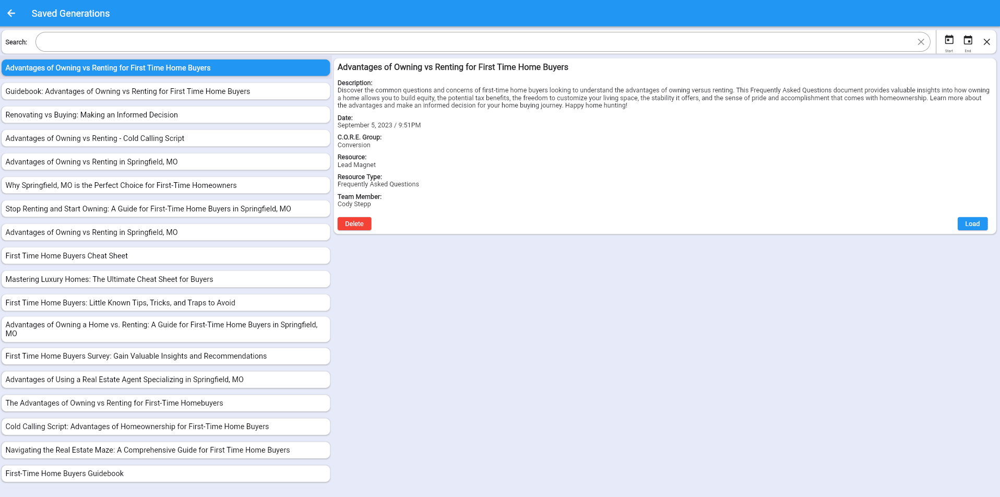Open the First Time Home Buyers Cheat Sheet

coord(165,256)
